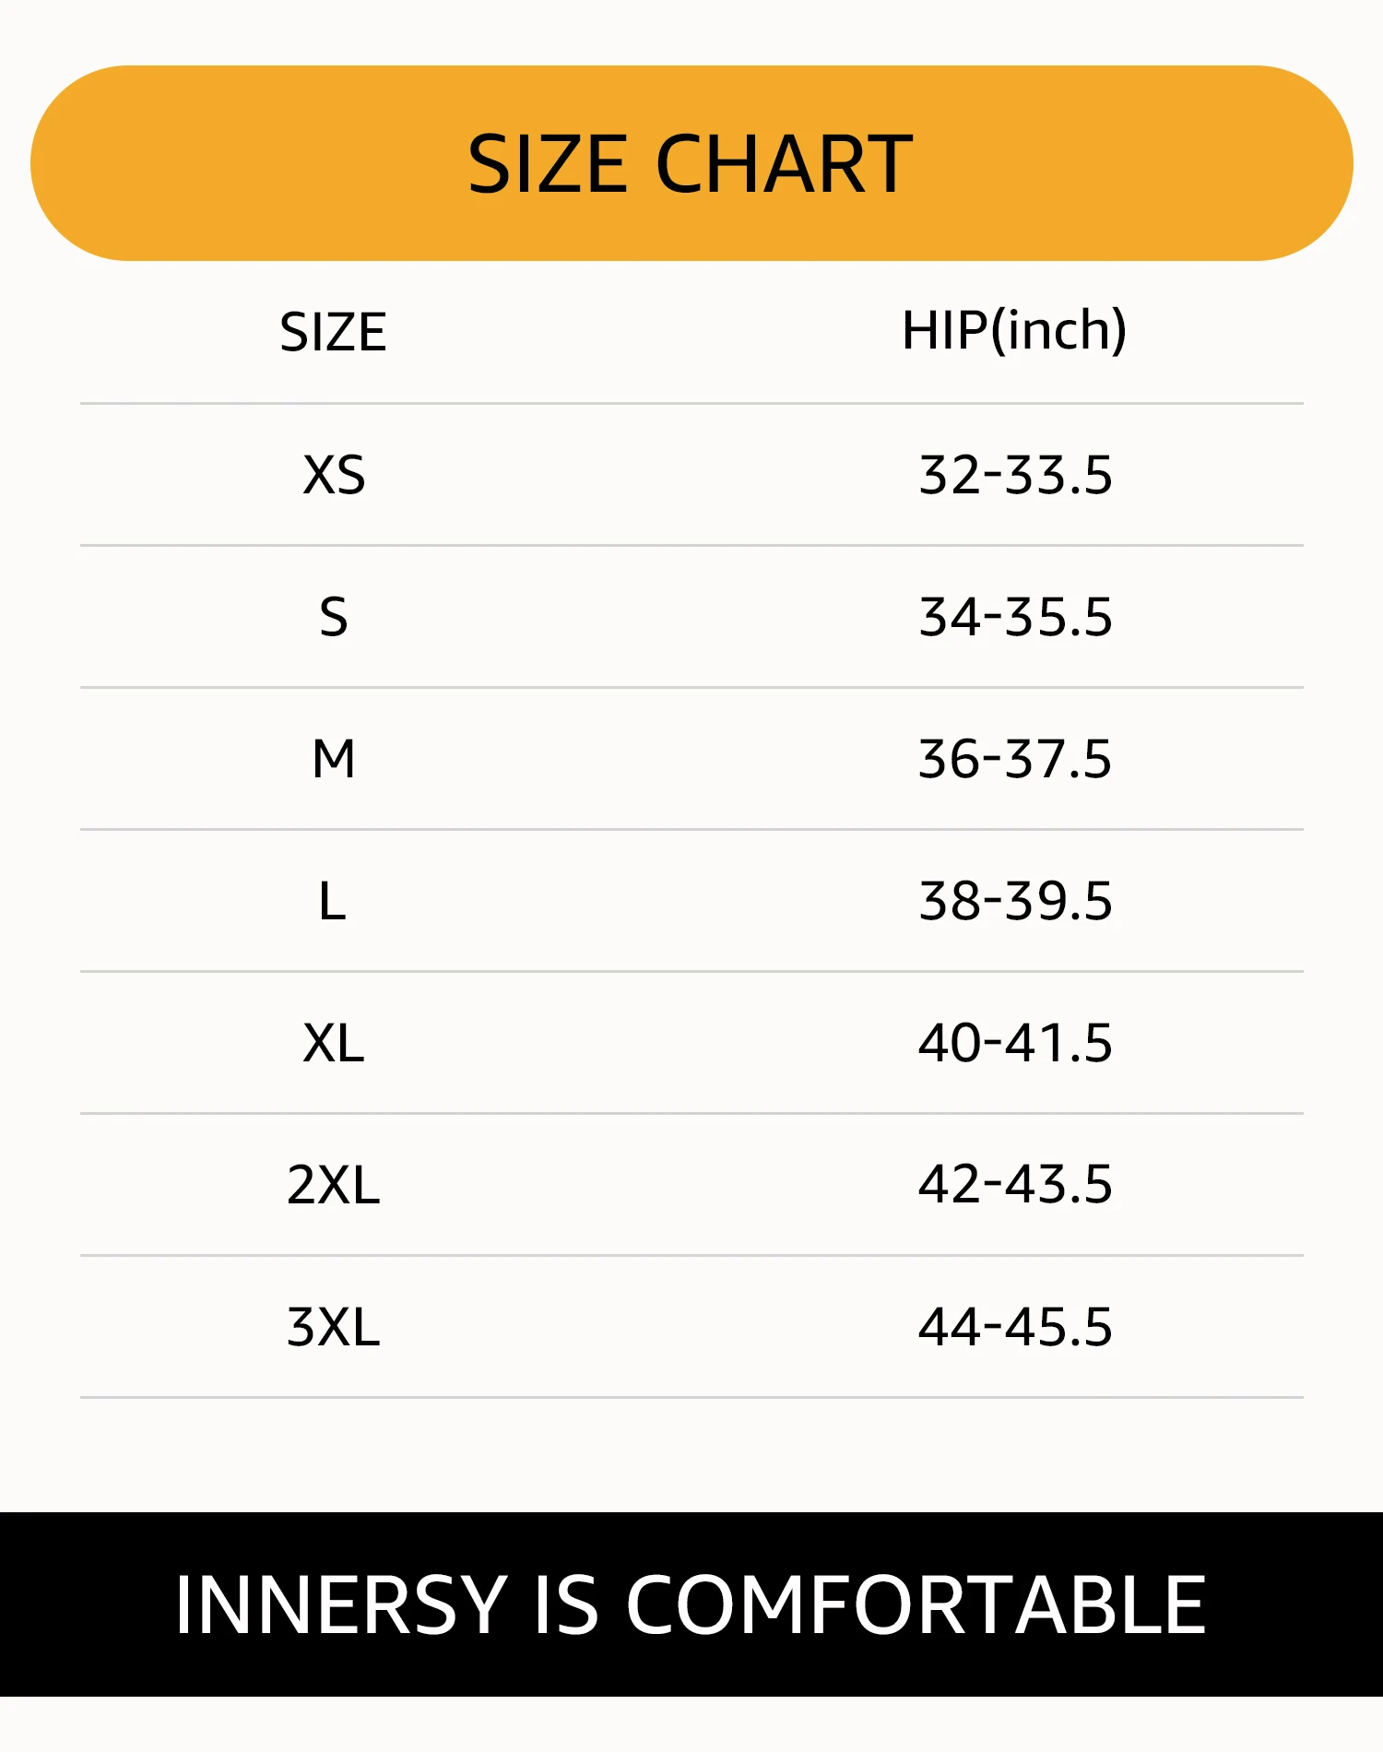Image resolution: width=1383 pixels, height=1752 pixels.
Task: Select the SIZE column header
Action: click(333, 332)
